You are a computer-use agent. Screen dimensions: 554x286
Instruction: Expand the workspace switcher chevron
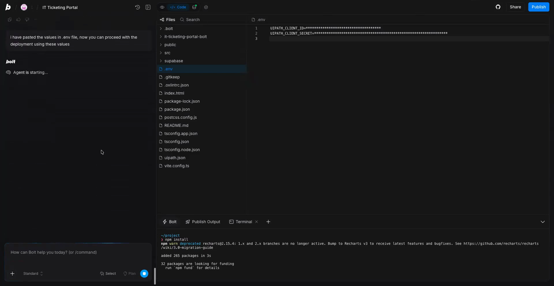point(32,7)
